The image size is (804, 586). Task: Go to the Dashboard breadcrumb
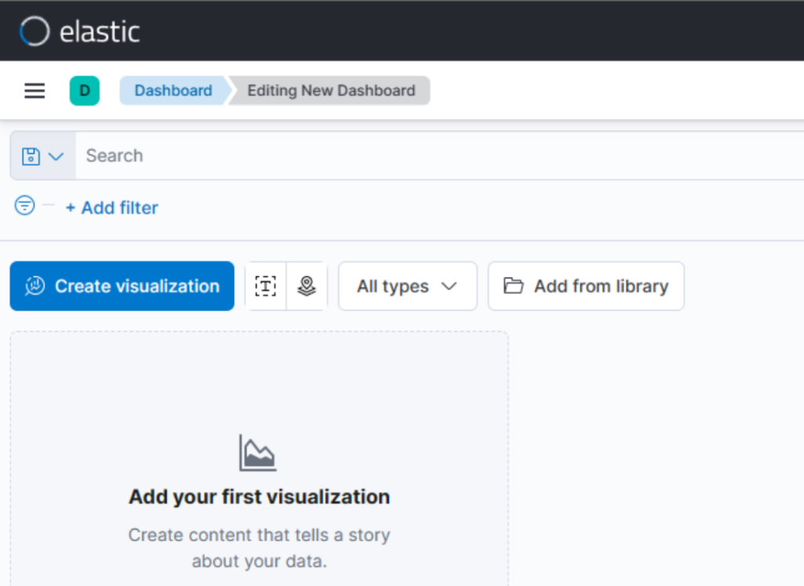click(173, 91)
